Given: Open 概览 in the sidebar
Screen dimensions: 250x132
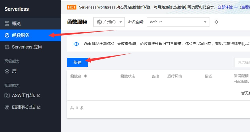Looking at the screenshot, I should click(30, 23).
